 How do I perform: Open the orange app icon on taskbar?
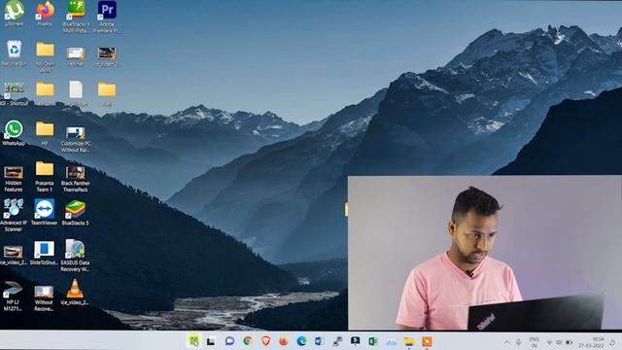click(428, 341)
